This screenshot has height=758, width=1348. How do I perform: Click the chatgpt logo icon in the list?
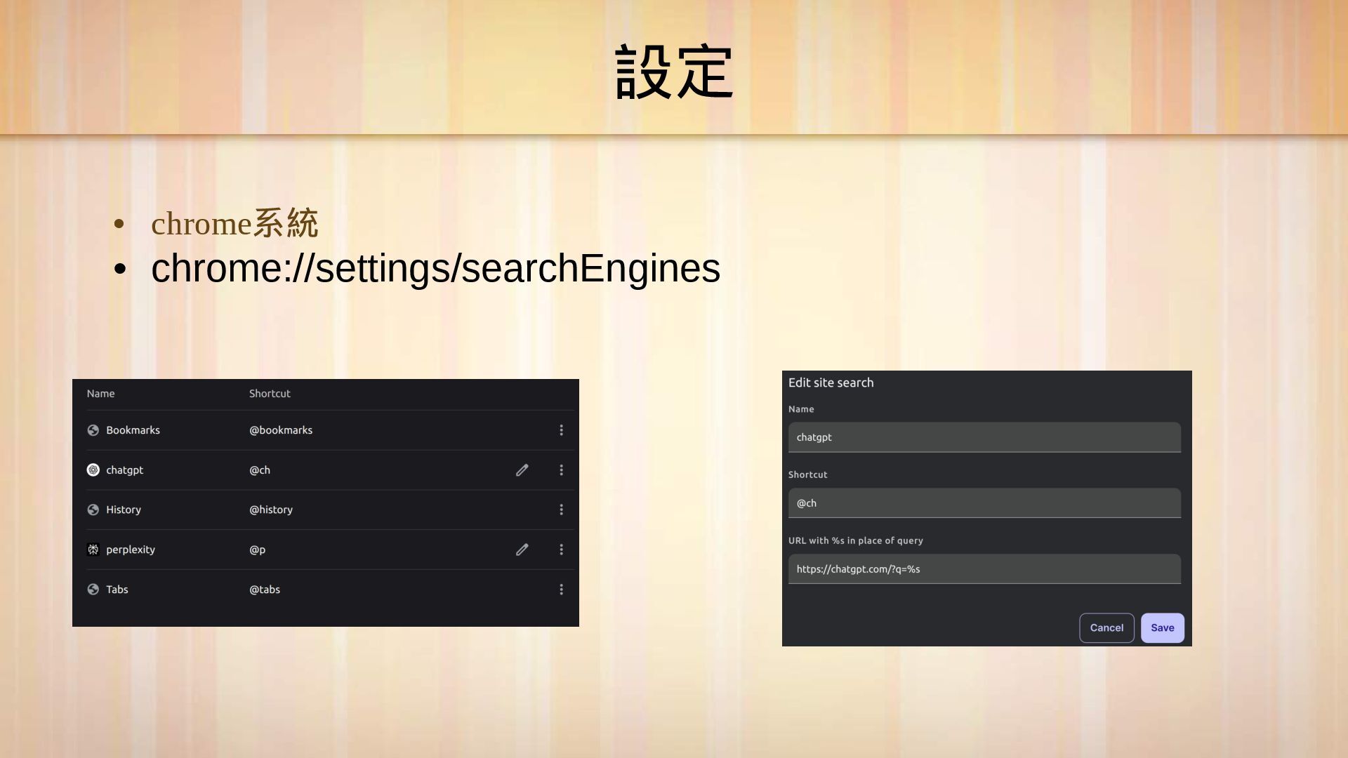pyautogui.click(x=93, y=470)
